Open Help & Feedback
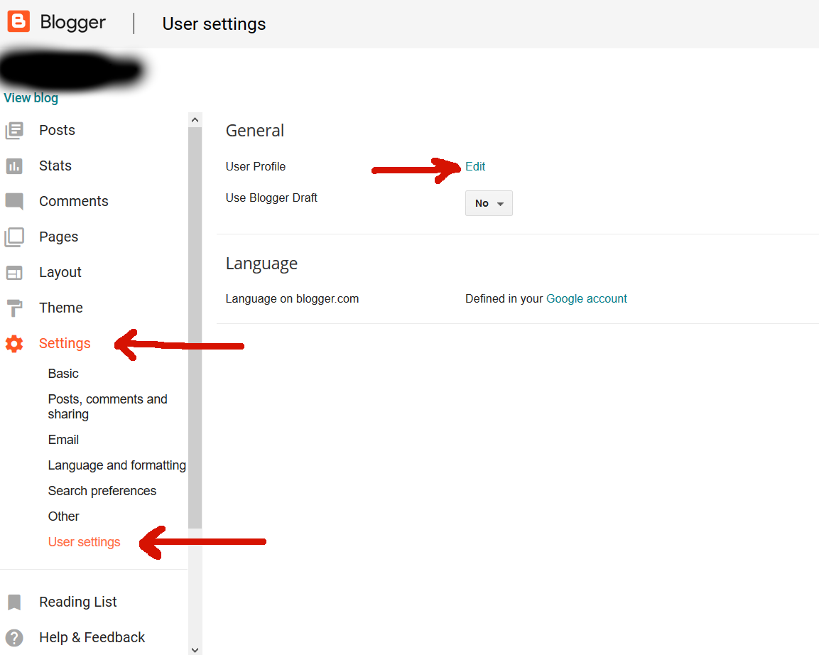Screen dimensions: 819x655 (x=92, y=637)
